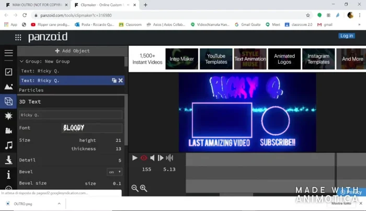Click the Log in button
Screen dimensions: 366x211
point(346,36)
